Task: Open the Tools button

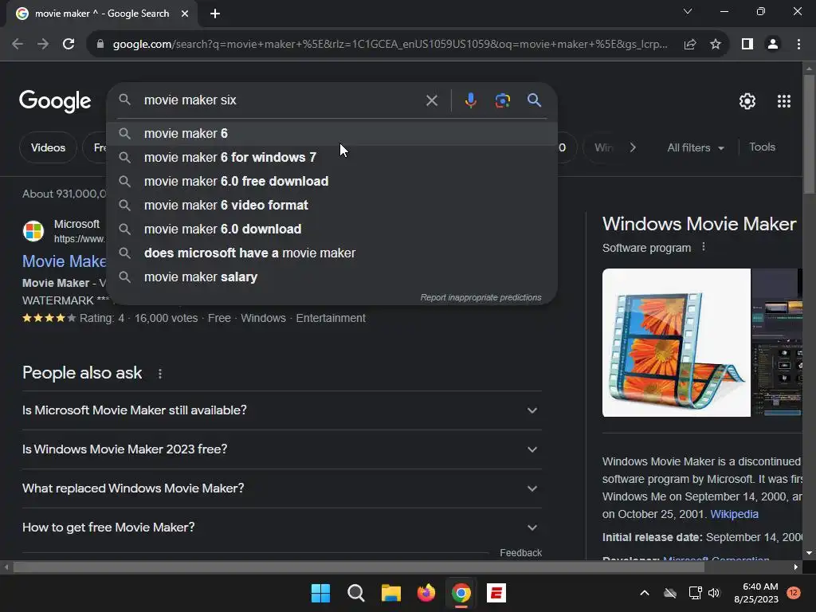Action: coord(762,147)
